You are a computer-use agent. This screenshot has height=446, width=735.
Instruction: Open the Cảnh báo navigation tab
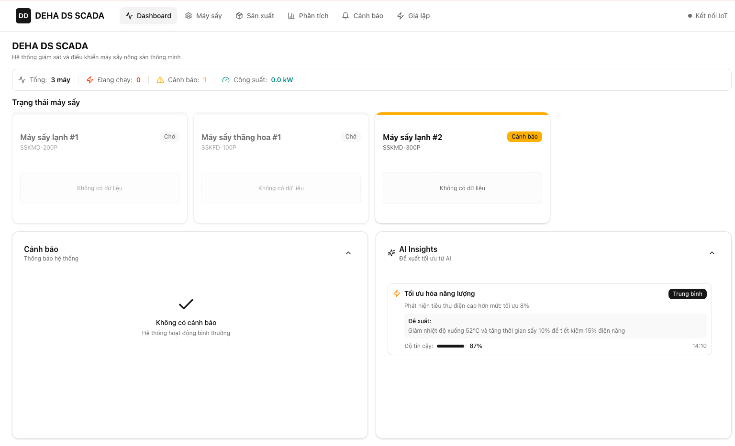(x=363, y=16)
